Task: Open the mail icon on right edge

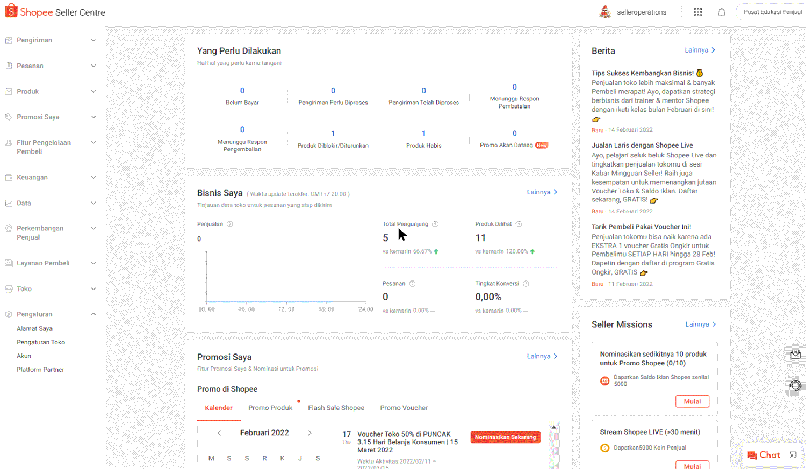Action: (x=795, y=354)
